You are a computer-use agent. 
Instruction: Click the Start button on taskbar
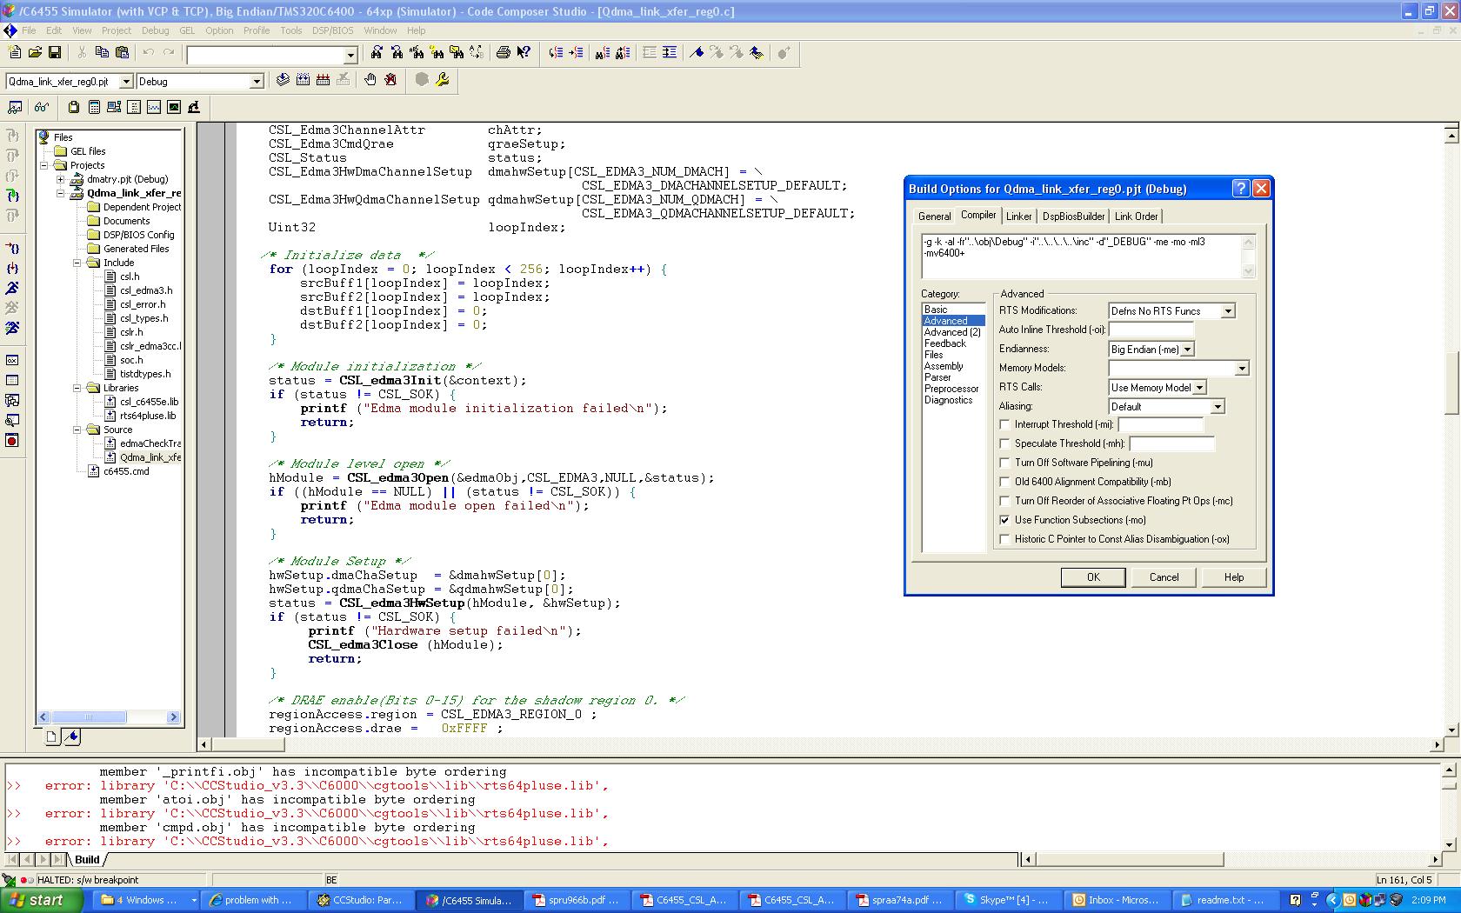tap(41, 900)
